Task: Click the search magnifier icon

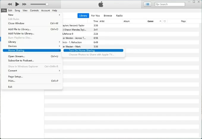Action: [157, 4]
